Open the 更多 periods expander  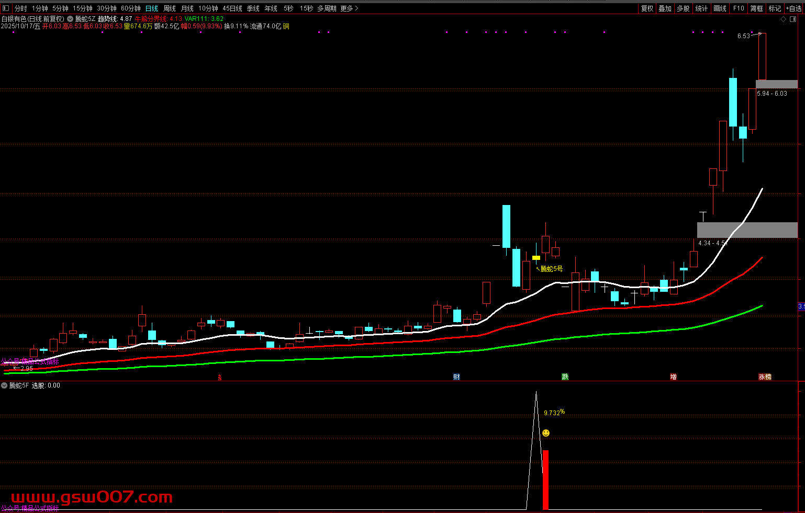[349, 8]
